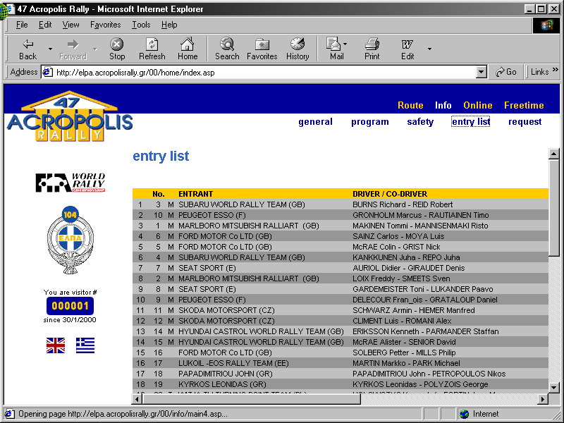Open the View menu
This screenshot has height=423, width=564.
70,25
